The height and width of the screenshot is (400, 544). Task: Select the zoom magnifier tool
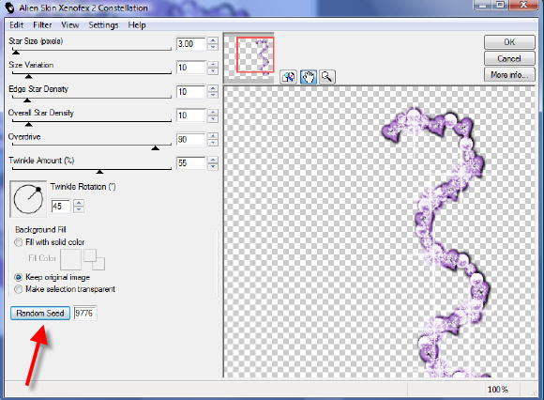pos(326,77)
